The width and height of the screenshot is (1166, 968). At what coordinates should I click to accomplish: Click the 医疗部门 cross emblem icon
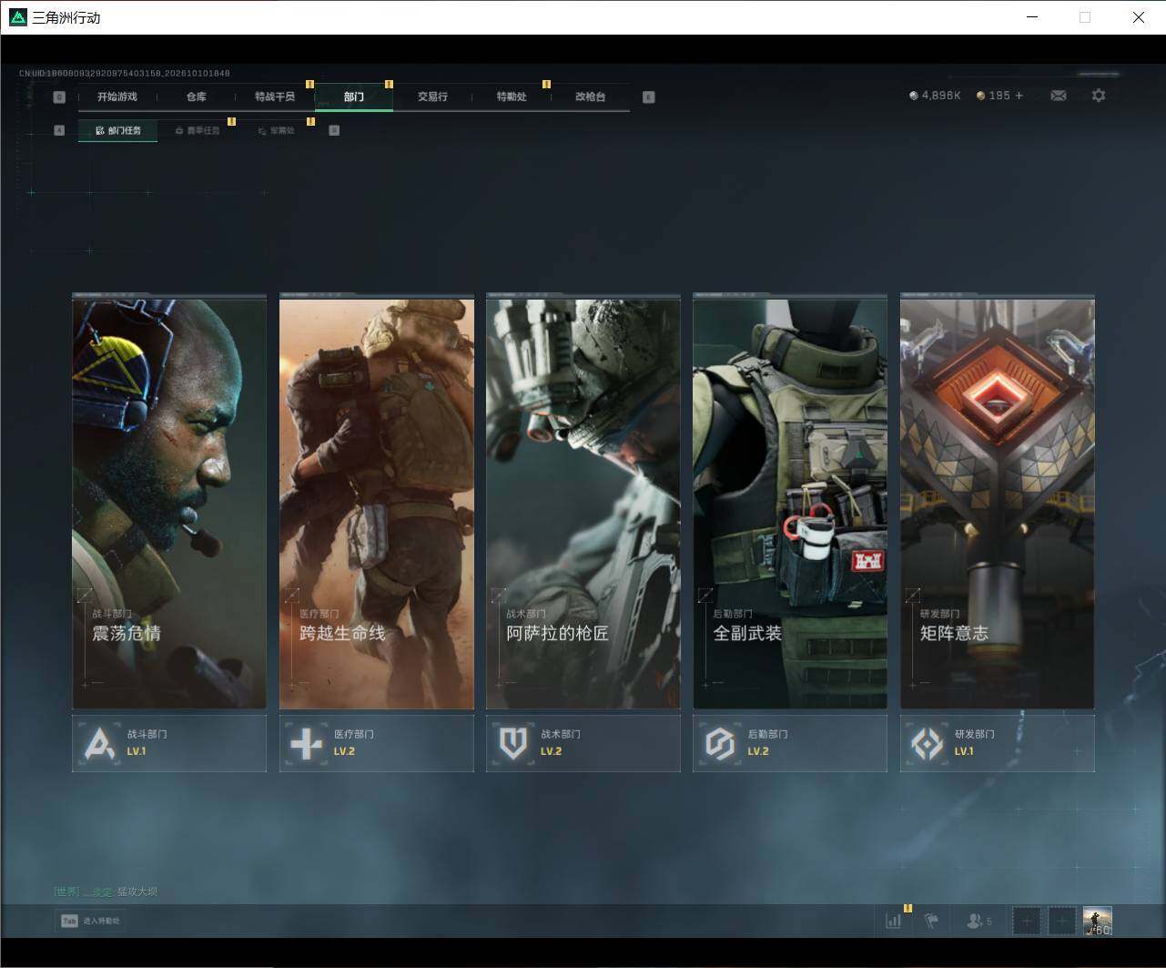[306, 744]
